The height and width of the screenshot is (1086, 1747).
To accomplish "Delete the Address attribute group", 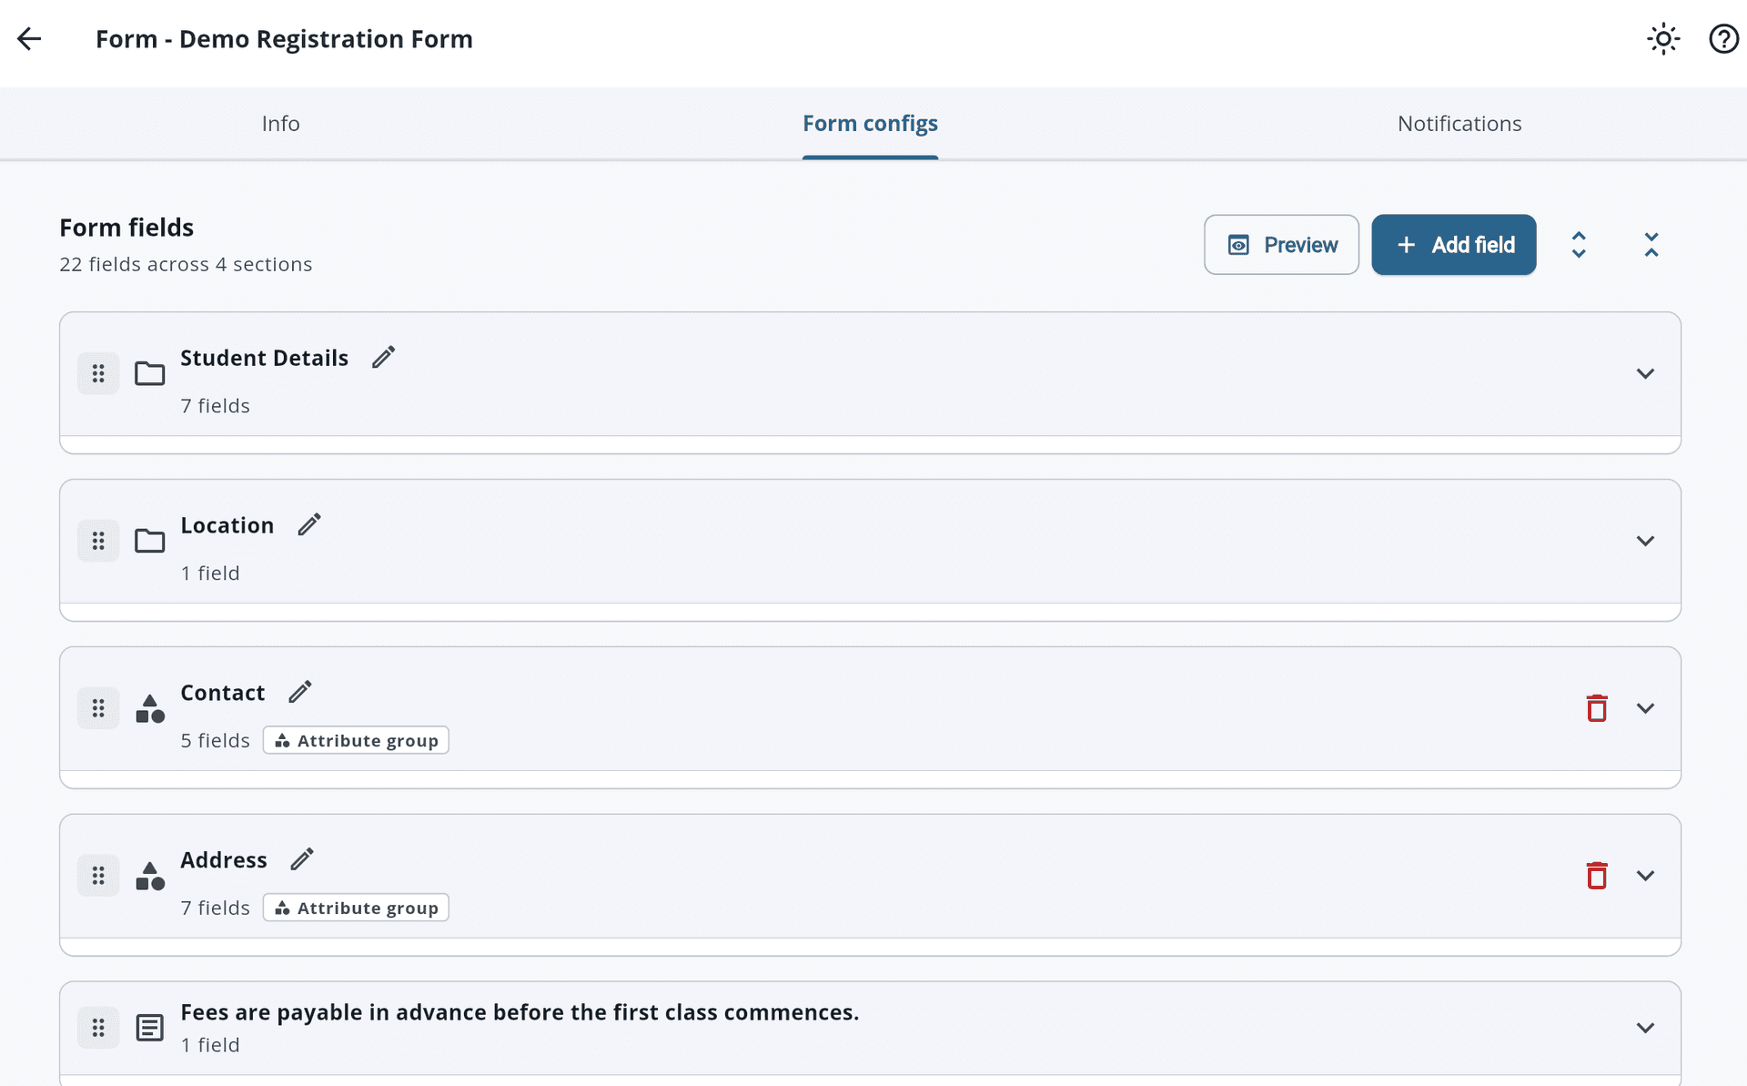I will click(1597, 876).
